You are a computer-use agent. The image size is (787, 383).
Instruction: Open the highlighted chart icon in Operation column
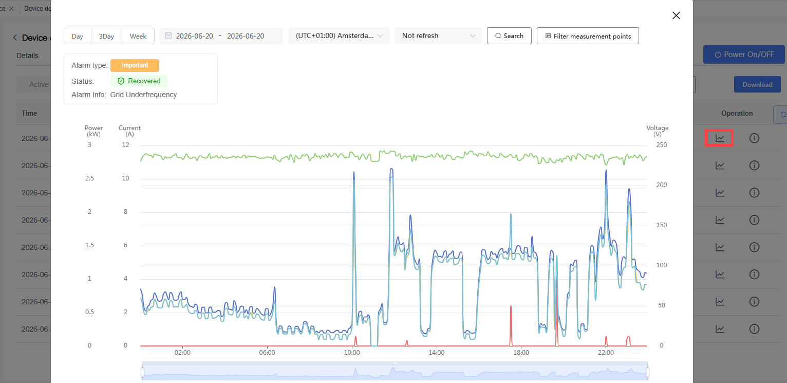[x=720, y=138]
